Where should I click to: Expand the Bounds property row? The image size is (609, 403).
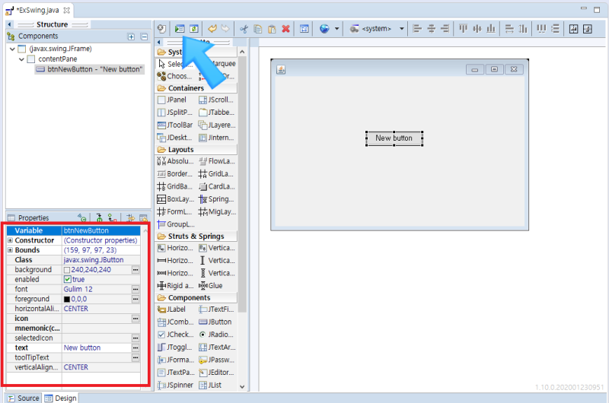pyautogui.click(x=10, y=250)
